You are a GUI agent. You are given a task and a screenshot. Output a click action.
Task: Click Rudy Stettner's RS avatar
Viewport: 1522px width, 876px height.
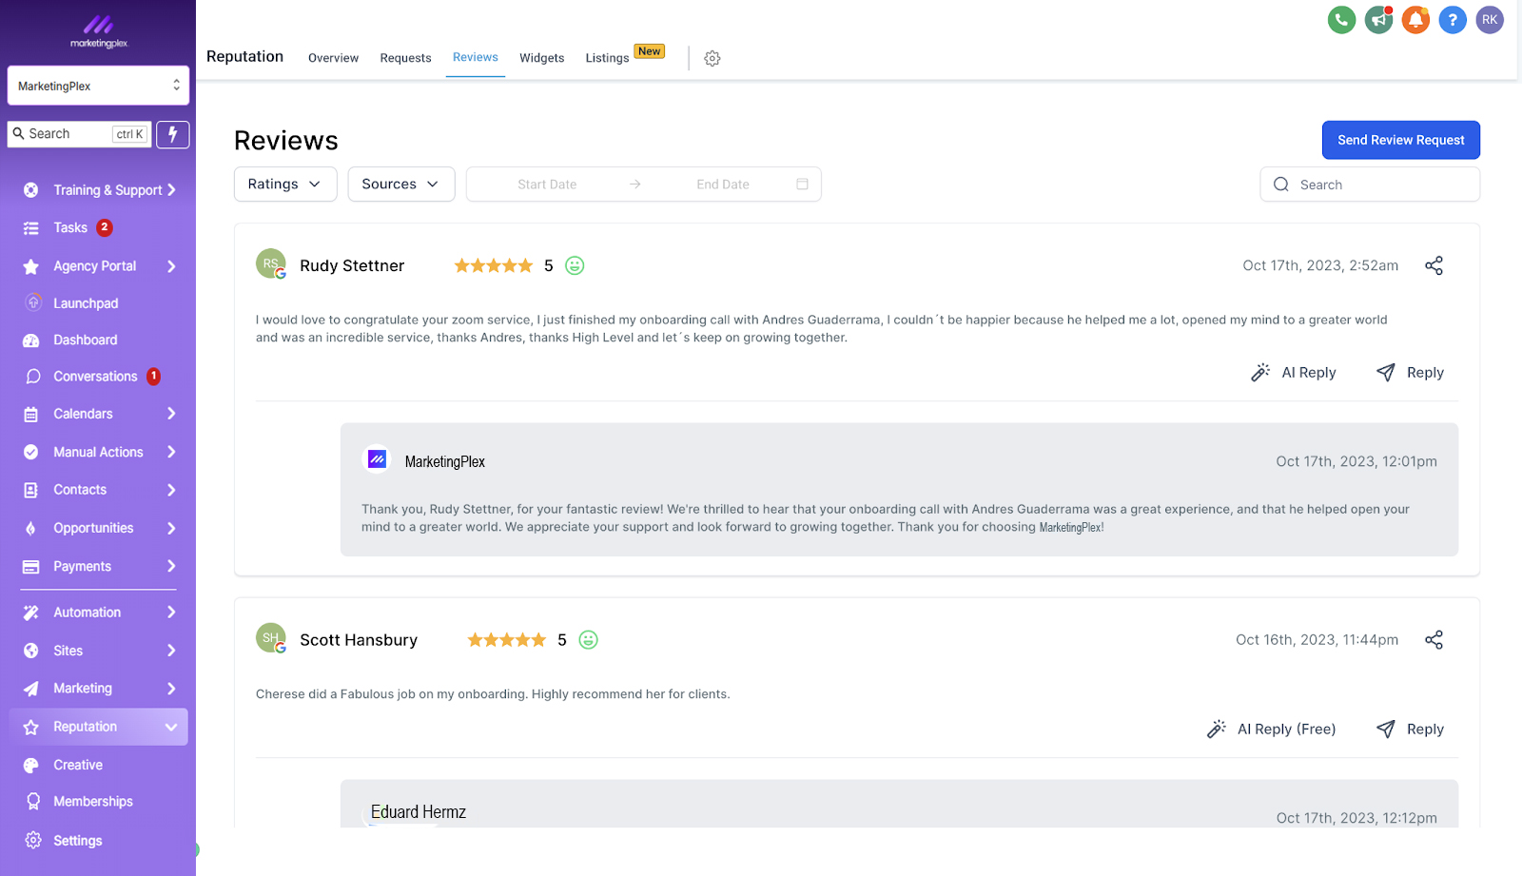click(271, 263)
